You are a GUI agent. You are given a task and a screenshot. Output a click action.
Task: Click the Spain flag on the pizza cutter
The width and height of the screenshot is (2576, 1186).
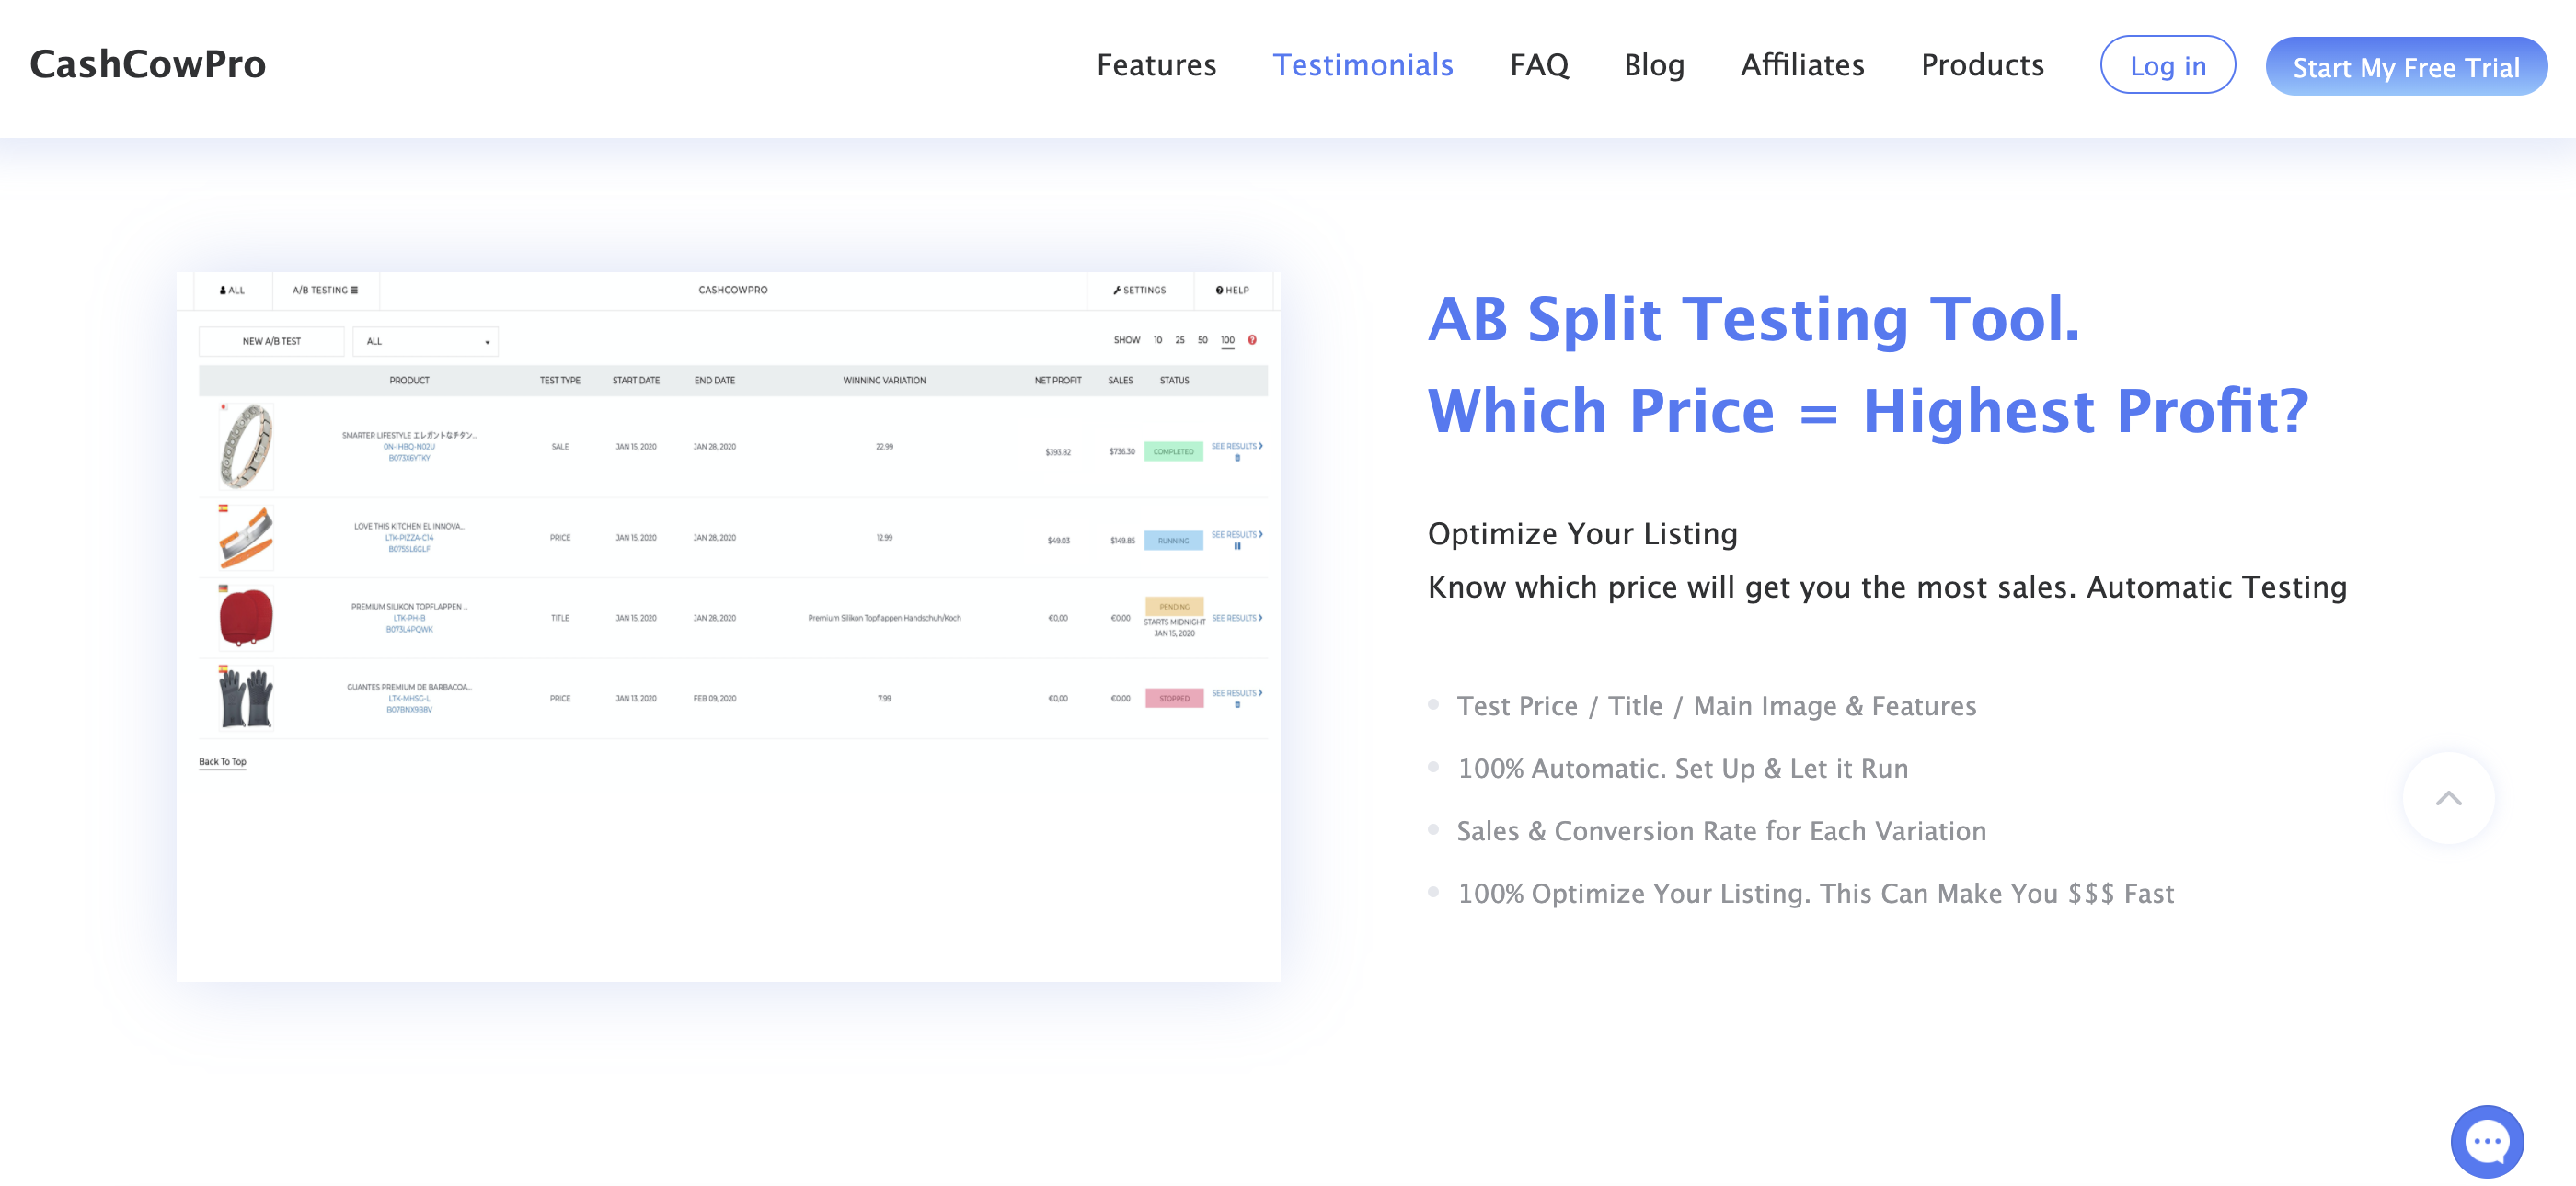(x=223, y=508)
